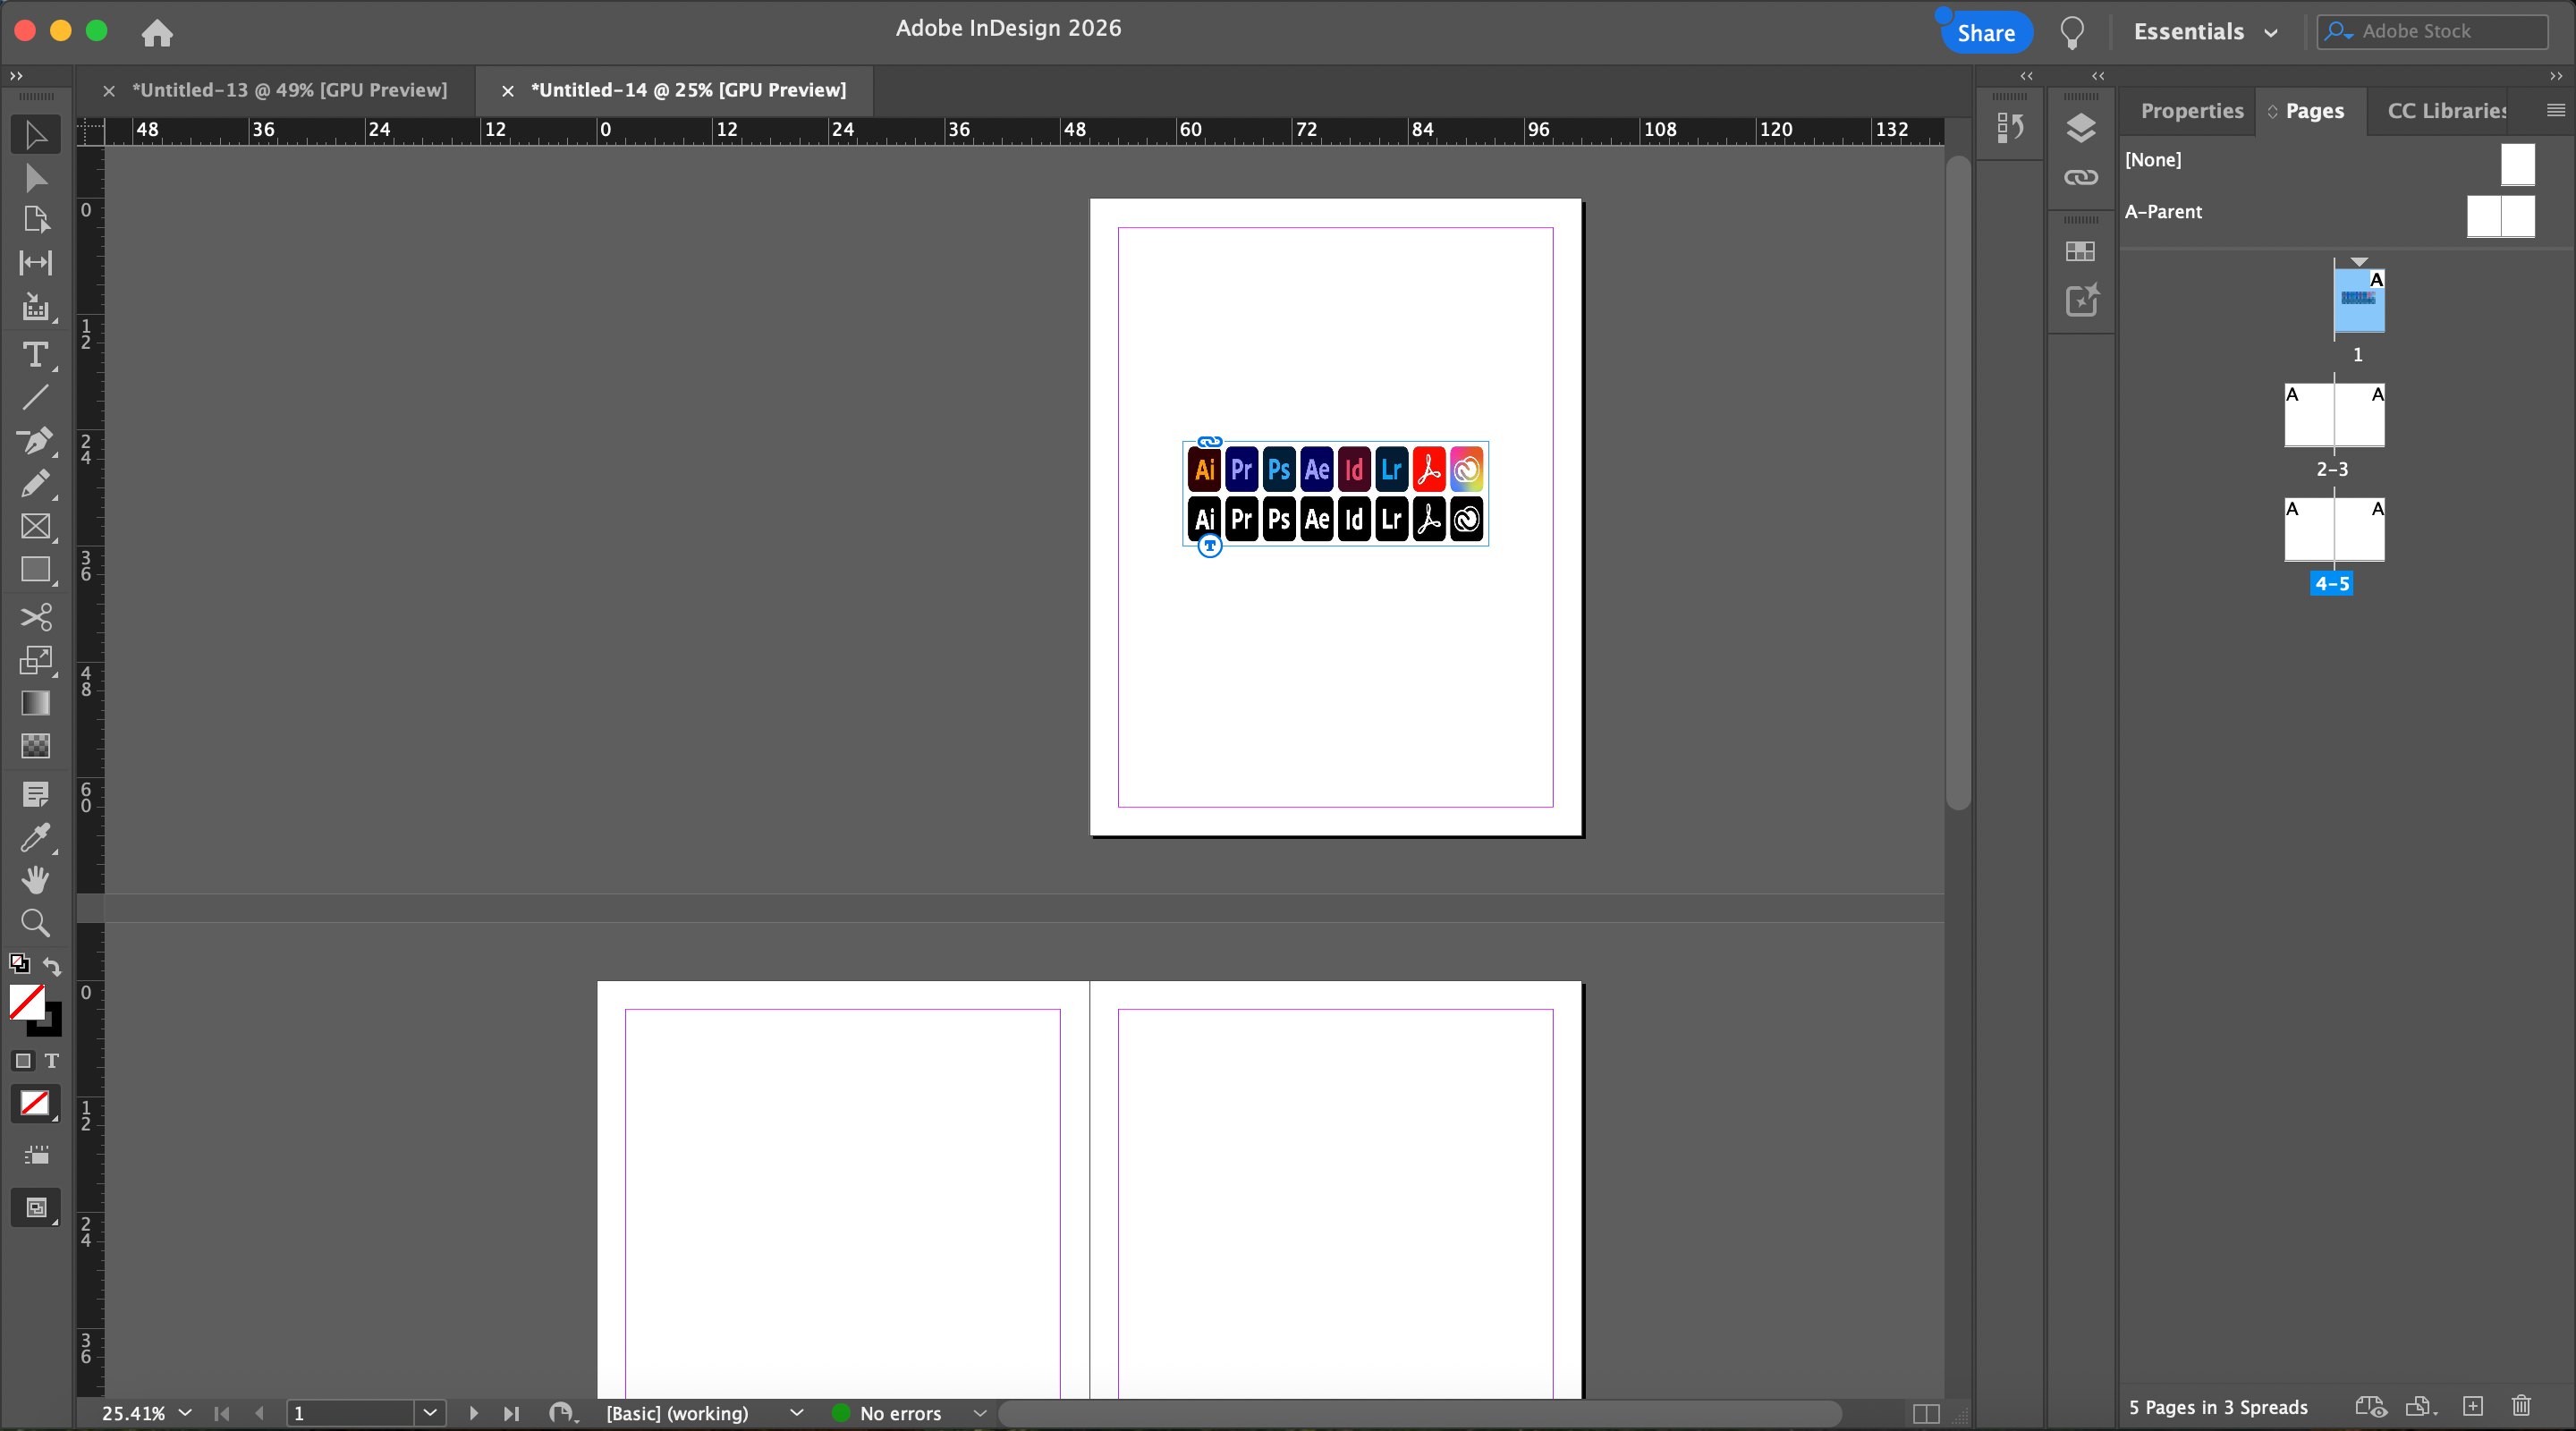Open the Links panel icon
Viewport: 2576px width, 1431px height.
2080,178
